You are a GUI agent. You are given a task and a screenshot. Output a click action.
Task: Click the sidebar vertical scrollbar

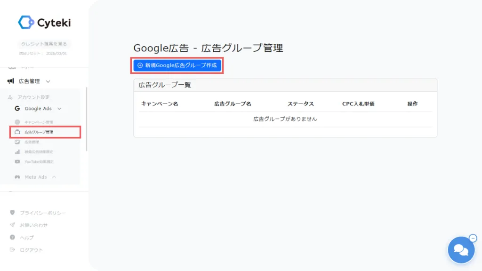87,118
